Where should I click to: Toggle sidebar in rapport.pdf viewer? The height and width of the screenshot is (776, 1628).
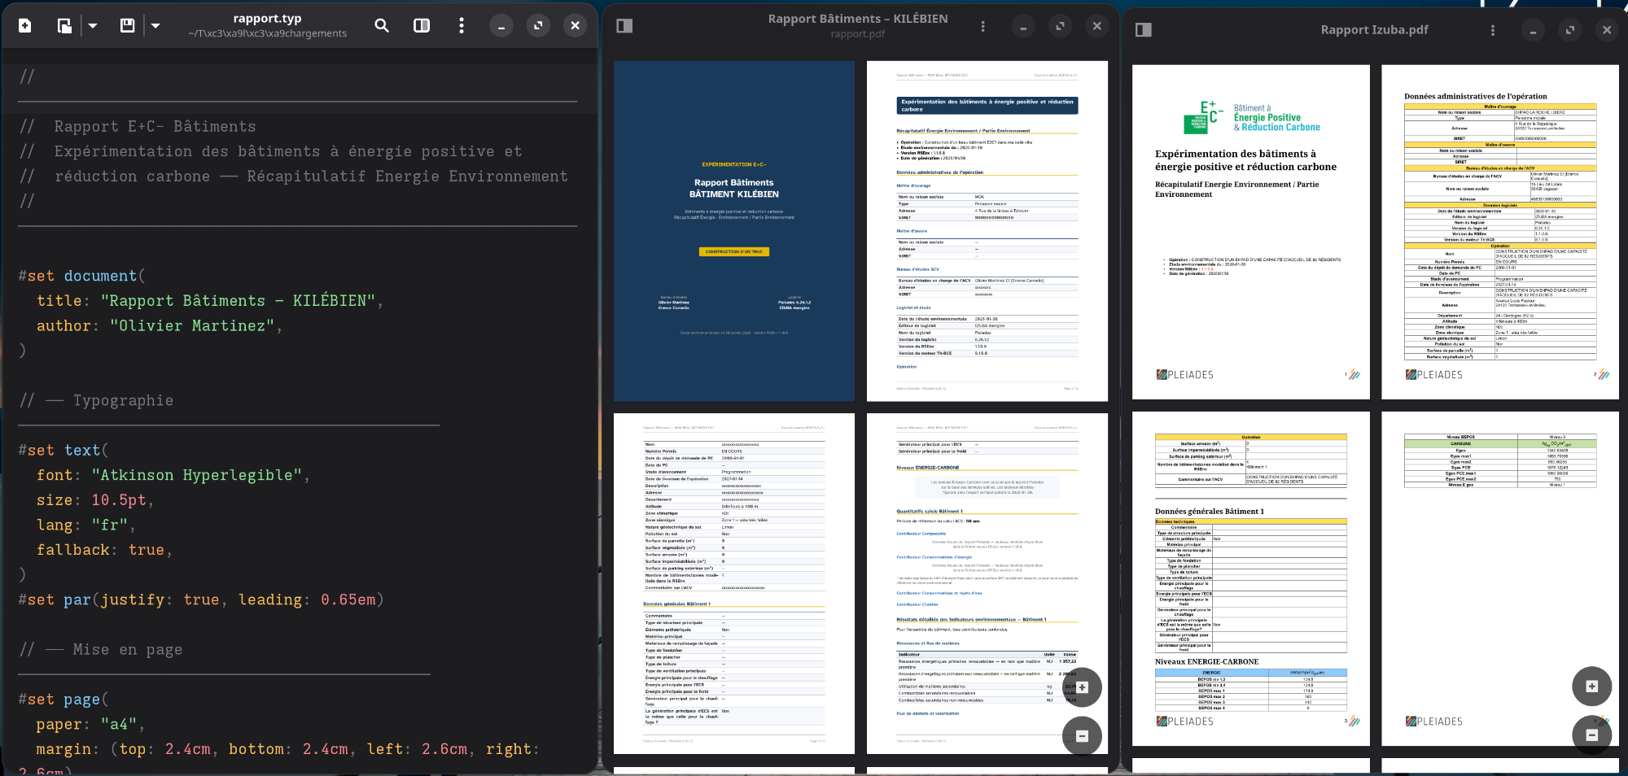[x=624, y=26]
